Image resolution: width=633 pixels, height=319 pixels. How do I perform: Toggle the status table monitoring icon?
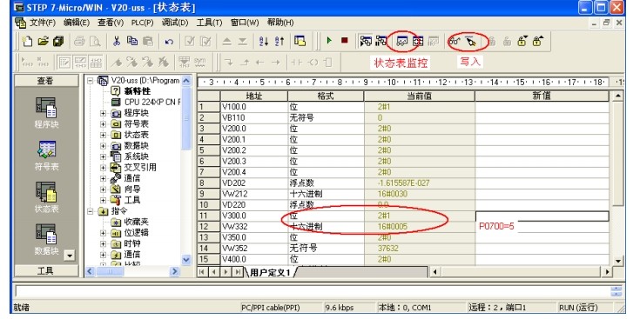401,41
